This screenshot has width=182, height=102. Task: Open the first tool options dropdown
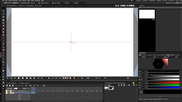[8, 3]
